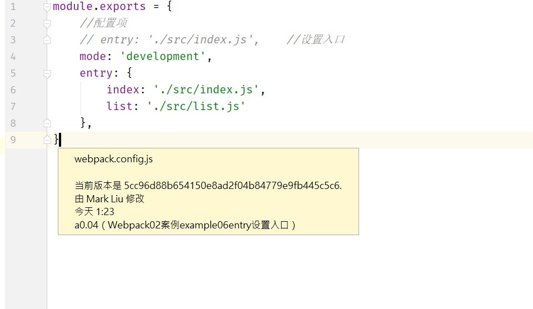Place cursor in the //设置入口 comment
Screen dimensions: 533x309
(316, 40)
